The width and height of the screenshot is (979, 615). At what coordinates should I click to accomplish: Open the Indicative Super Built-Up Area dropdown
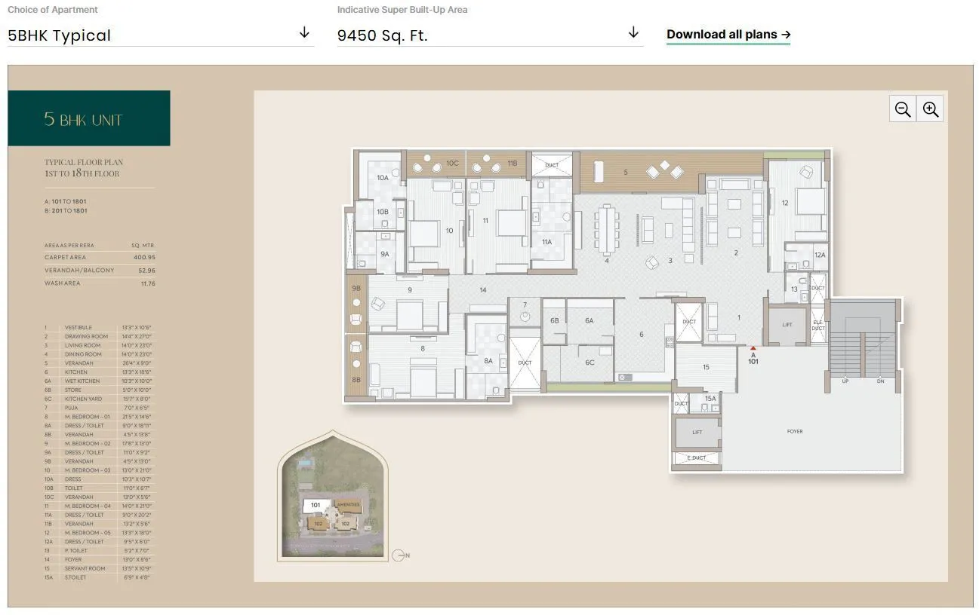633,33
